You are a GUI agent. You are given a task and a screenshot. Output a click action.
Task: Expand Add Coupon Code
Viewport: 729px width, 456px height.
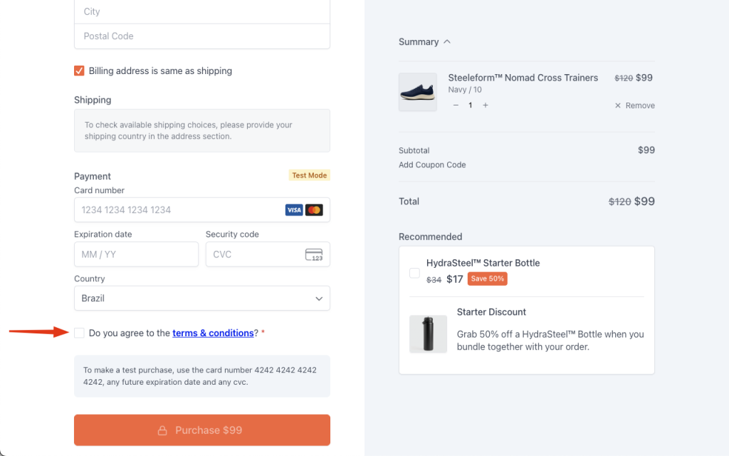[x=432, y=165]
